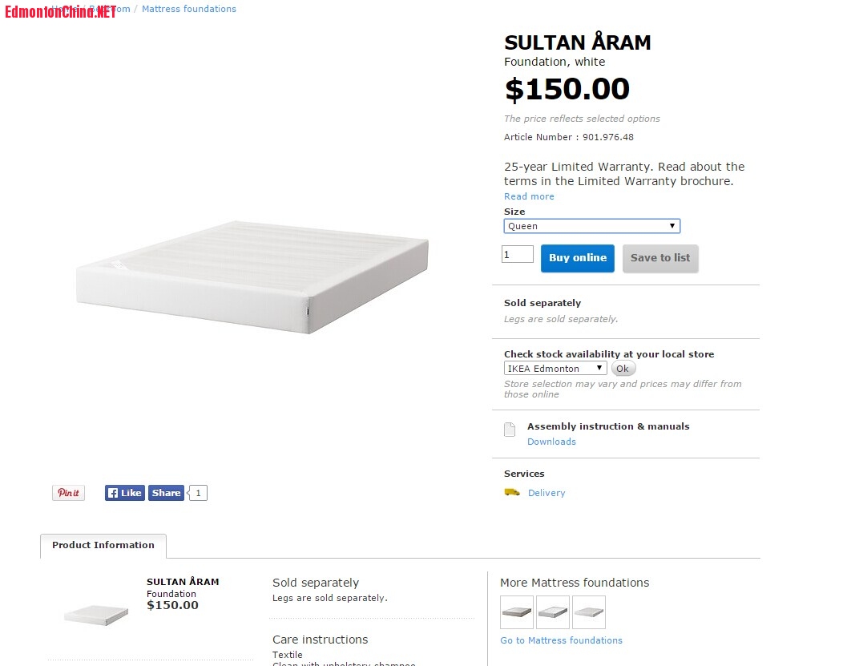
Task: Open the middle mattress foundation thumbnail
Action: coord(553,612)
